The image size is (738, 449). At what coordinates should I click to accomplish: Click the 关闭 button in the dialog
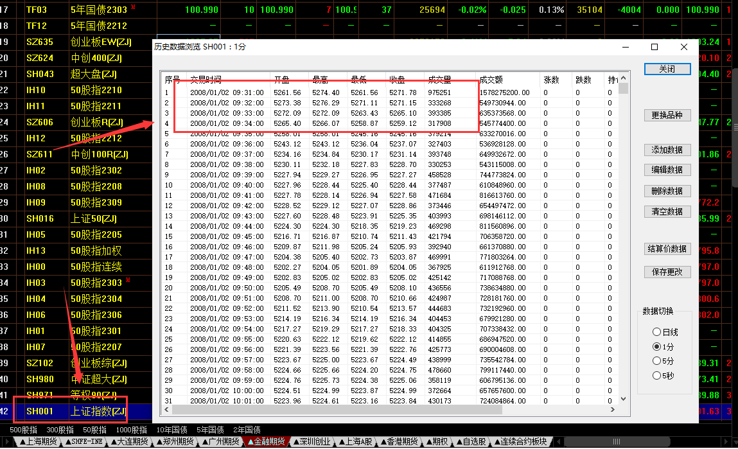coord(667,69)
